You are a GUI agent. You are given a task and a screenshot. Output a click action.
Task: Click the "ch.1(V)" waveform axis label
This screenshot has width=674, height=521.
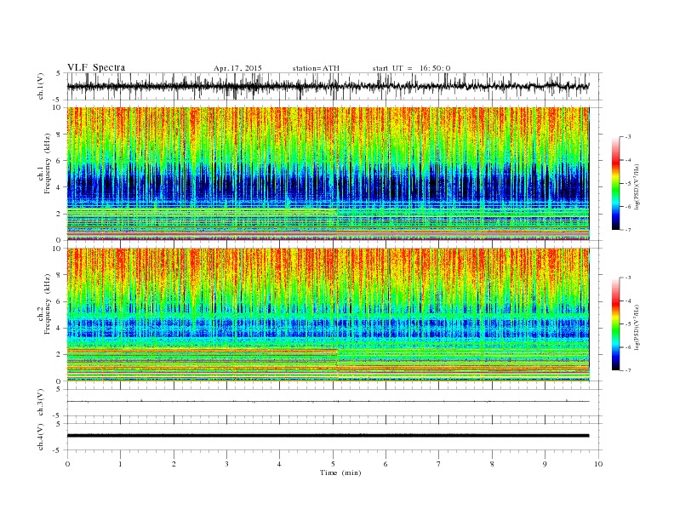tap(41, 86)
